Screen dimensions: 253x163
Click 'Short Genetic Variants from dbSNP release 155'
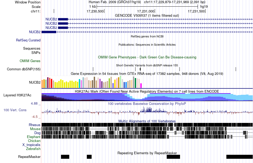tap(147, 65)
